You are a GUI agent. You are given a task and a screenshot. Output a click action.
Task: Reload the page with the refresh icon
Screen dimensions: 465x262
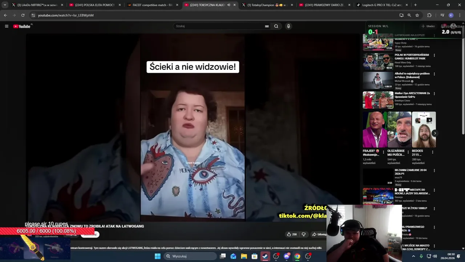coord(23,15)
